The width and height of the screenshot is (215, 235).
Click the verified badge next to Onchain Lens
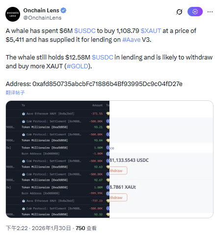63,10
